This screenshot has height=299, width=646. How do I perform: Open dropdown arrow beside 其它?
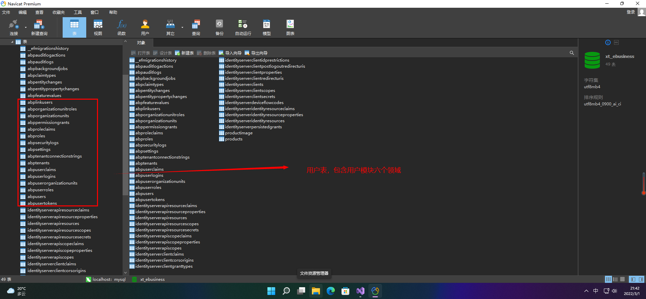pyautogui.click(x=182, y=28)
